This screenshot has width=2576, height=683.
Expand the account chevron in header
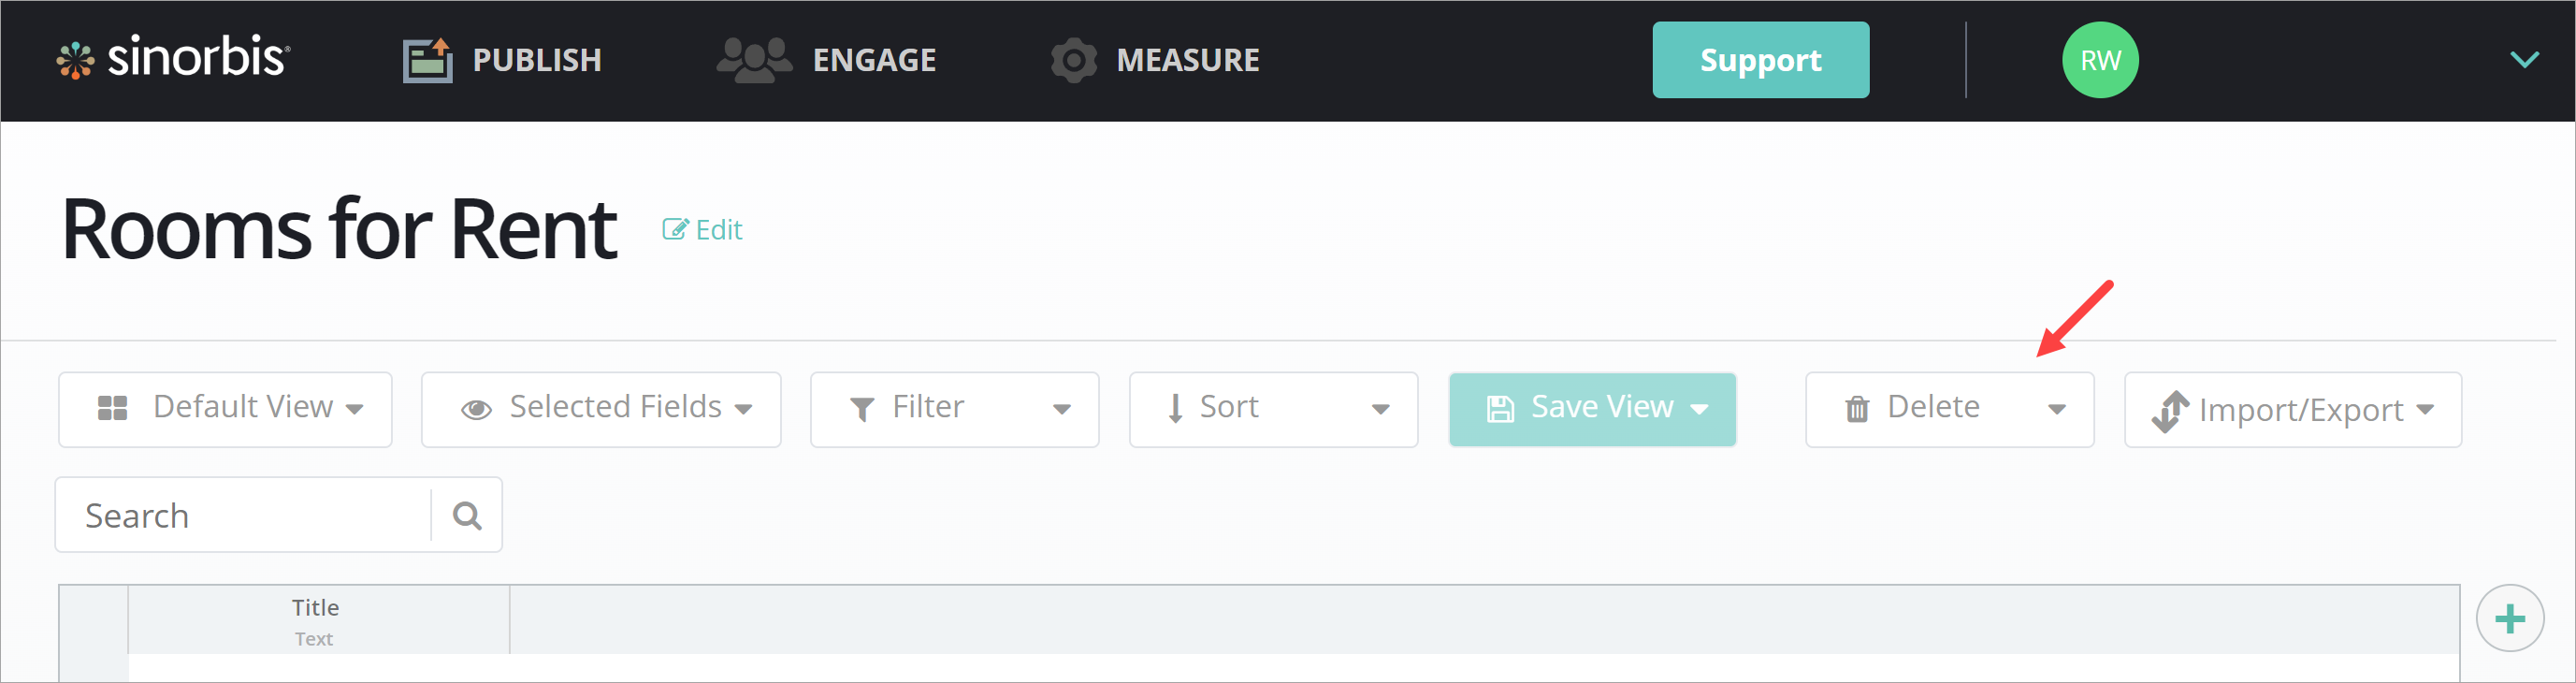tap(2523, 60)
